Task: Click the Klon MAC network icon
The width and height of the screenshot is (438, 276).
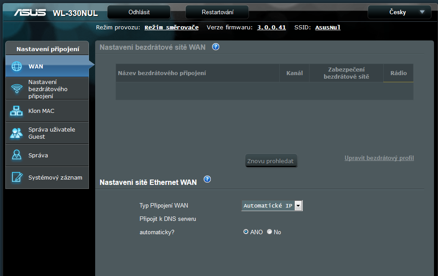Action: point(16,111)
